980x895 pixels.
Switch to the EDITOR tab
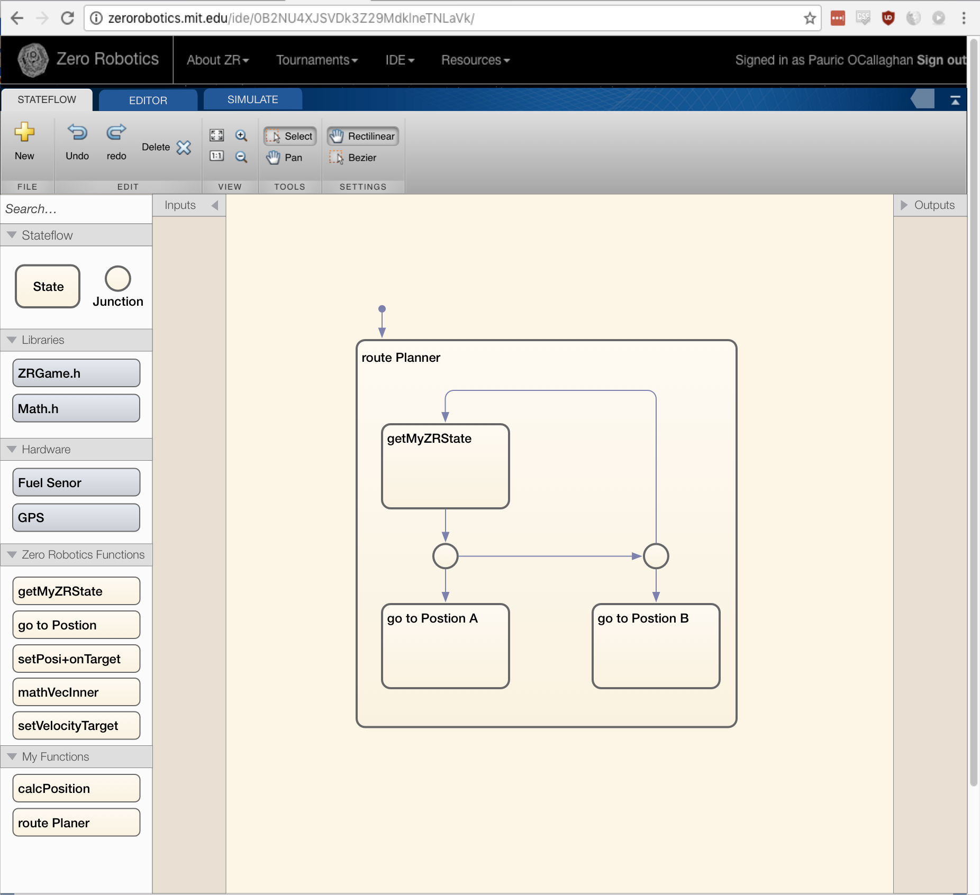[x=148, y=100]
